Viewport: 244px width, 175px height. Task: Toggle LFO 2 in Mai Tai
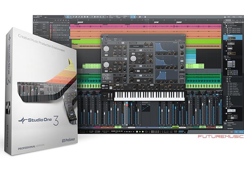click(x=133, y=76)
